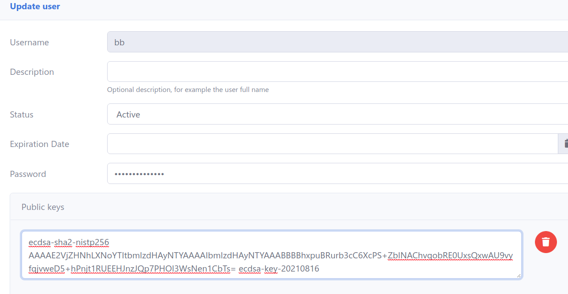
Task: Click the underlined "ecdsa-sha2-nistp256" text
Action: 68,242
